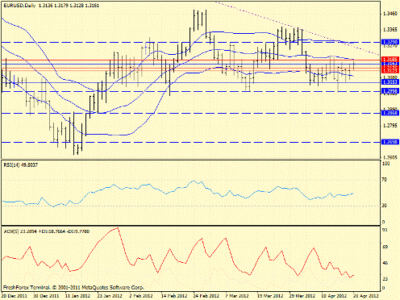Click the 19 Mar 2012 date label
This screenshot has height=300, width=400.
270,296
